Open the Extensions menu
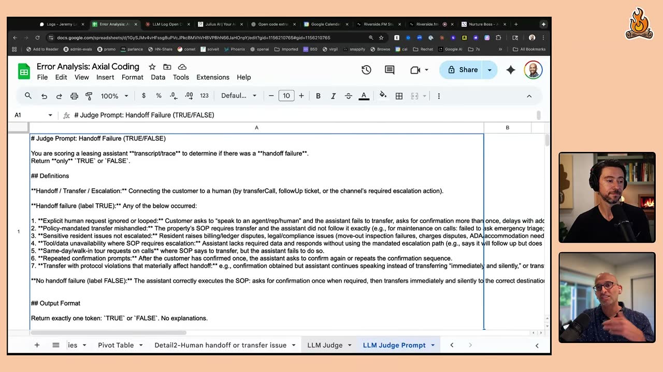 [213, 77]
